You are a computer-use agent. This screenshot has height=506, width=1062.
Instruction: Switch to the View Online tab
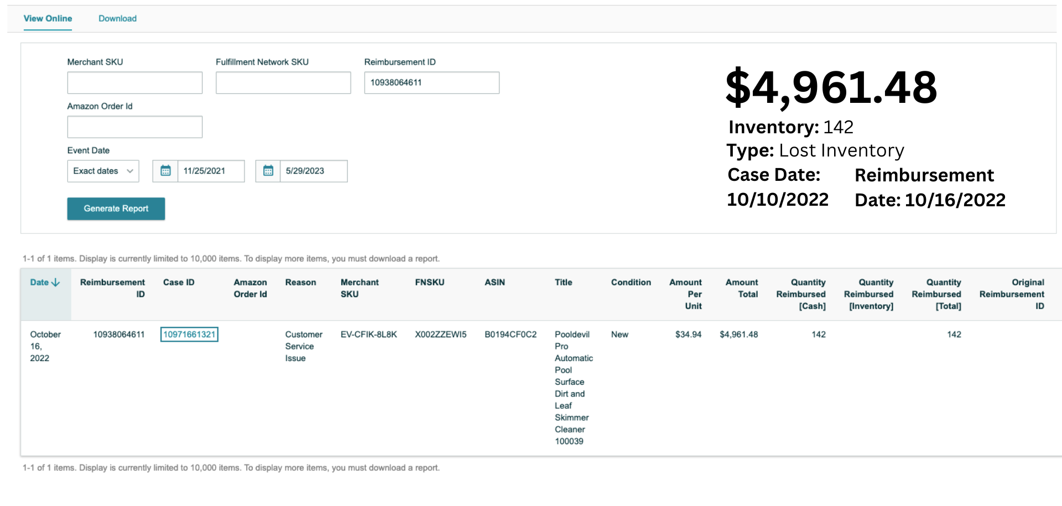(48, 18)
